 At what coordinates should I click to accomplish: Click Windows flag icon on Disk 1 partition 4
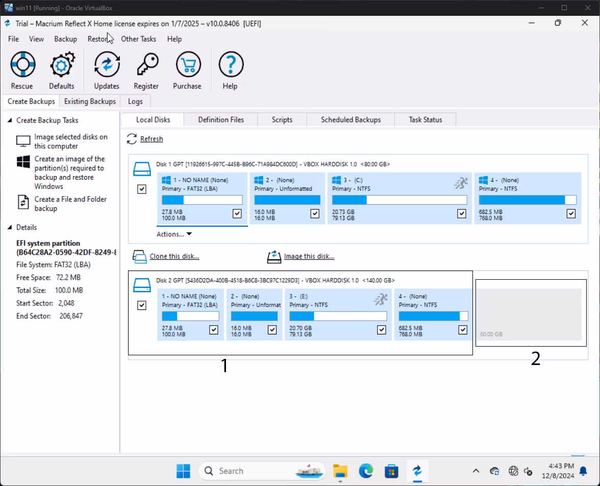(x=483, y=180)
